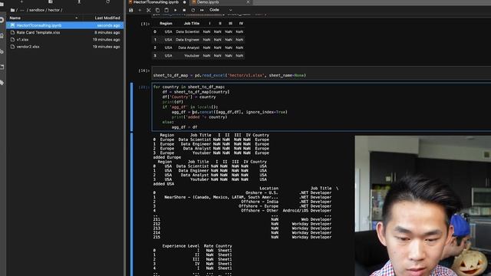Click the 'seconds ago' modified time
491x276 pixels.
click(108, 25)
